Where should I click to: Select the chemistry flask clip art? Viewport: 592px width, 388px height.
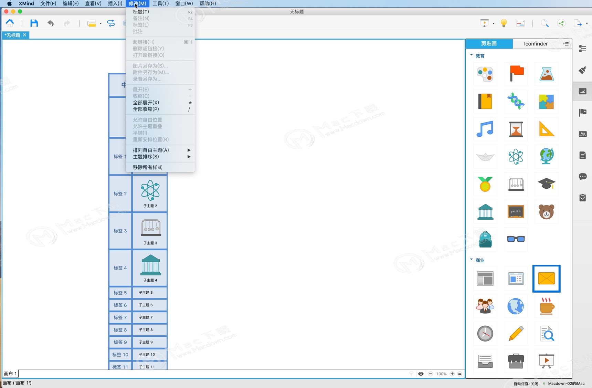click(547, 74)
